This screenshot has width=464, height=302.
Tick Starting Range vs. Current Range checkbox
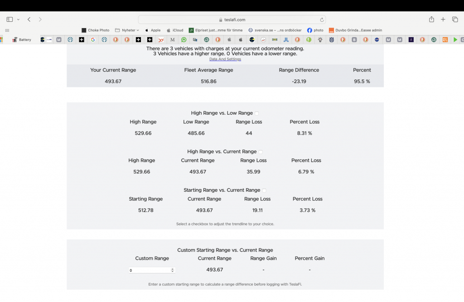pyautogui.click(x=264, y=190)
